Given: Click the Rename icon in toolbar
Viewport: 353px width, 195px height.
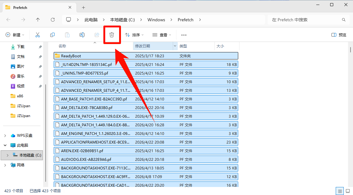Looking at the screenshot, I should [x=82, y=35].
